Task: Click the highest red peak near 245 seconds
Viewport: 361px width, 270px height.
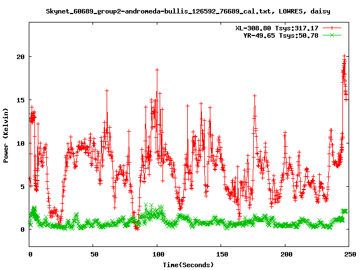Action: (345, 56)
